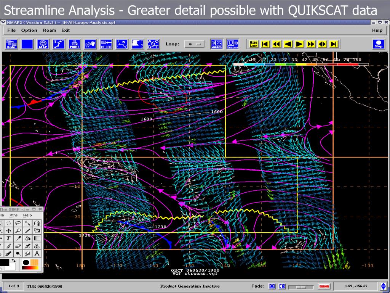Image resolution: width=390 pixels, height=293 pixels.
Task: Select GIMP magic wand fuzzy select
Action: [x=27, y=223]
